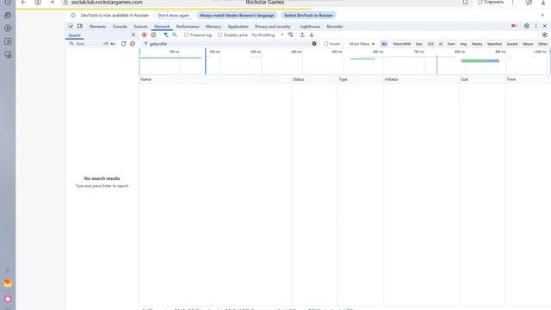Filter requests by CSS type
This screenshot has width=551, height=310.
(430, 44)
